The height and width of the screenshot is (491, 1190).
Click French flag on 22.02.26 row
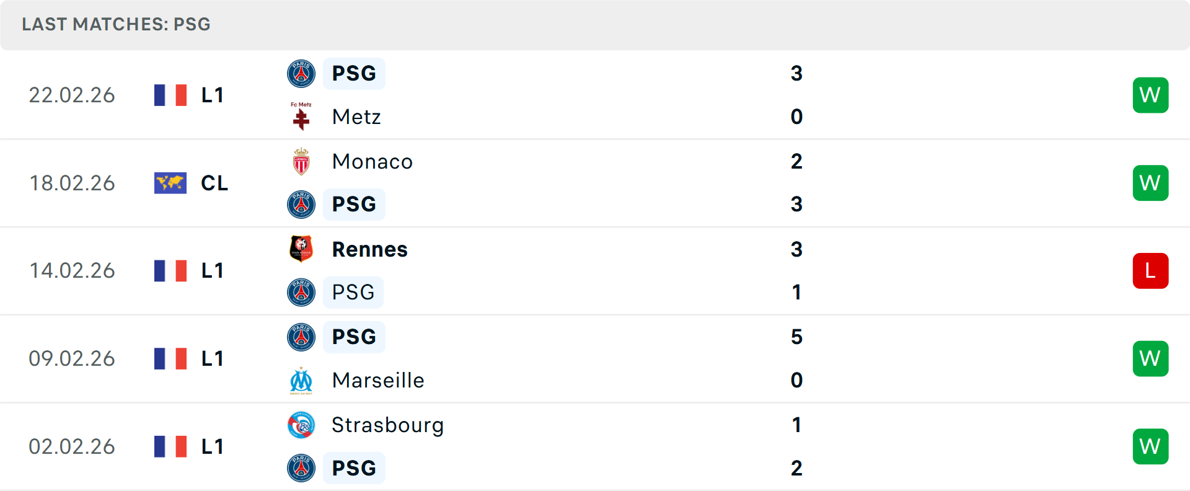[x=170, y=95]
